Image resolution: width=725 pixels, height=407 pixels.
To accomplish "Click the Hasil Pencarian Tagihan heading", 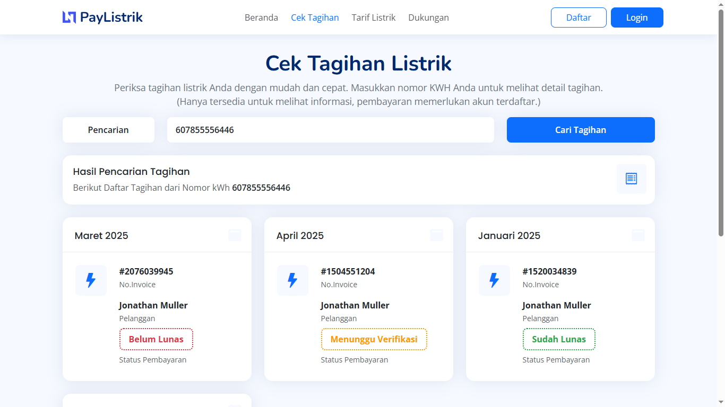I will click(131, 172).
